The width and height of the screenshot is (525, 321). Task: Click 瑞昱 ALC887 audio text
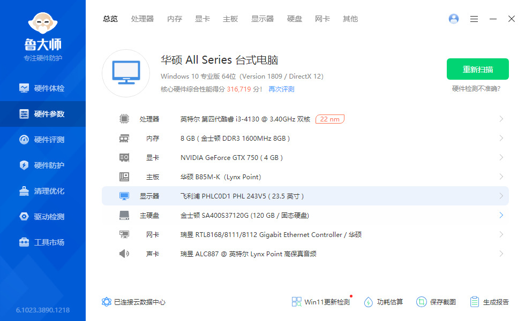coord(249,254)
